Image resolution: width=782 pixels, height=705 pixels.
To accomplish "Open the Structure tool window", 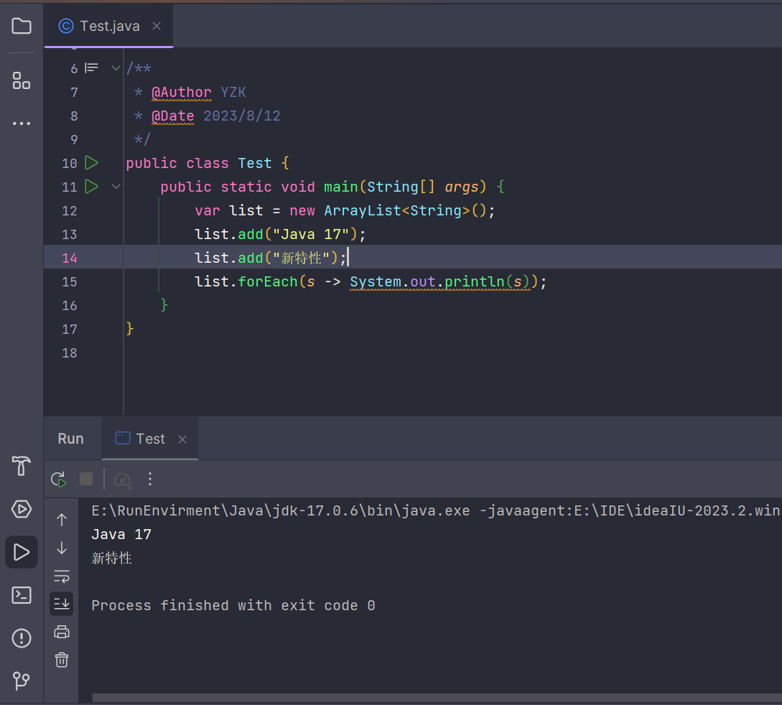I will coord(22,81).
